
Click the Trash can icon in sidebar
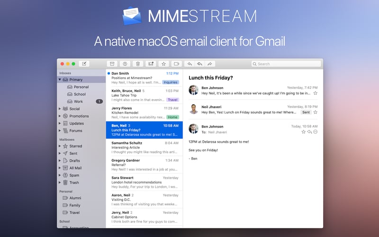65,182
